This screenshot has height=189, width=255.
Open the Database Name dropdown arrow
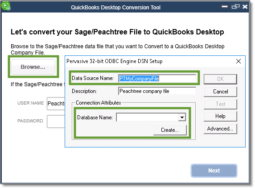point(182,118)
